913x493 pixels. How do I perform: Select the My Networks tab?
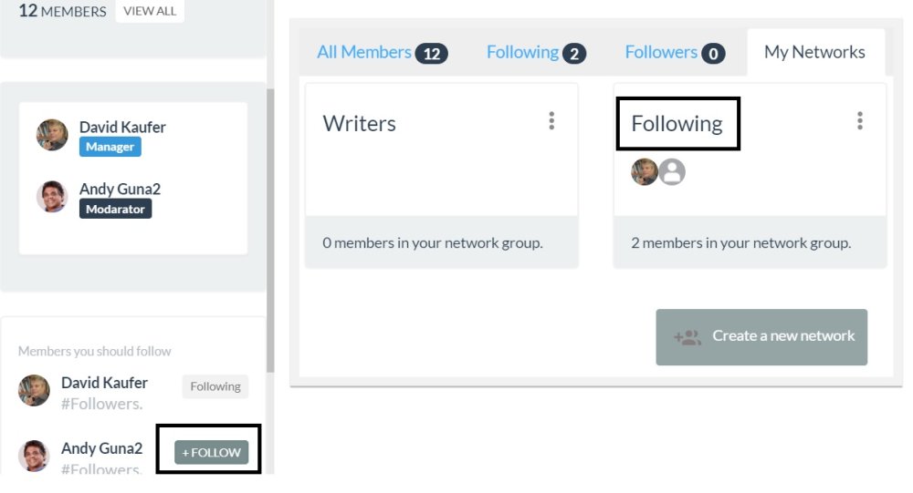coord(814,52)
